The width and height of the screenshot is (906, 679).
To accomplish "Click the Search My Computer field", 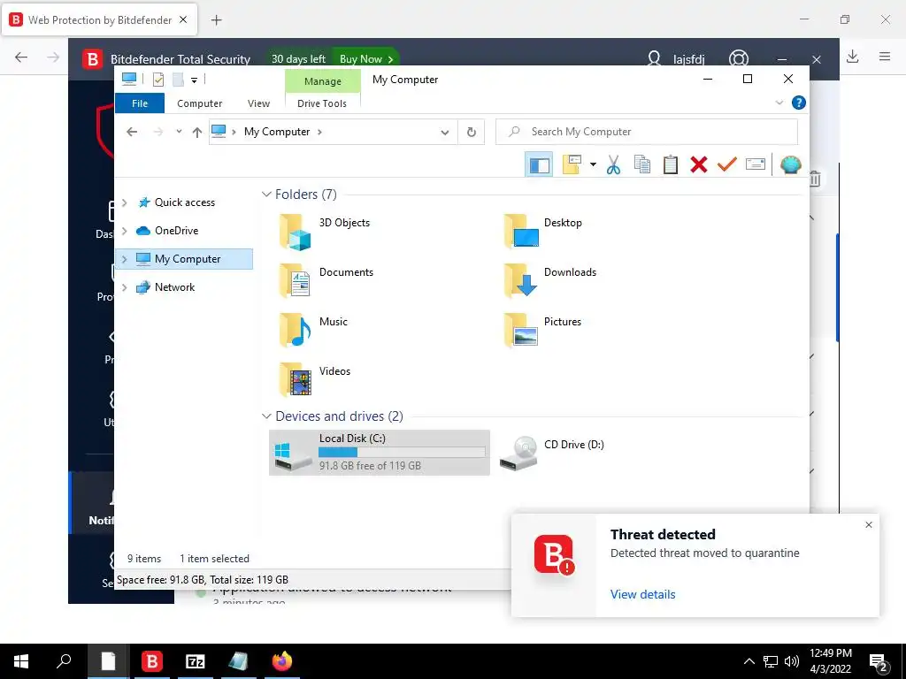I will (x=647, y=132).
